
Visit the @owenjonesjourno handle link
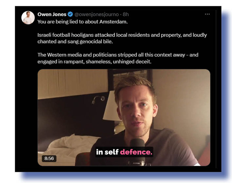tap(97, 14)
